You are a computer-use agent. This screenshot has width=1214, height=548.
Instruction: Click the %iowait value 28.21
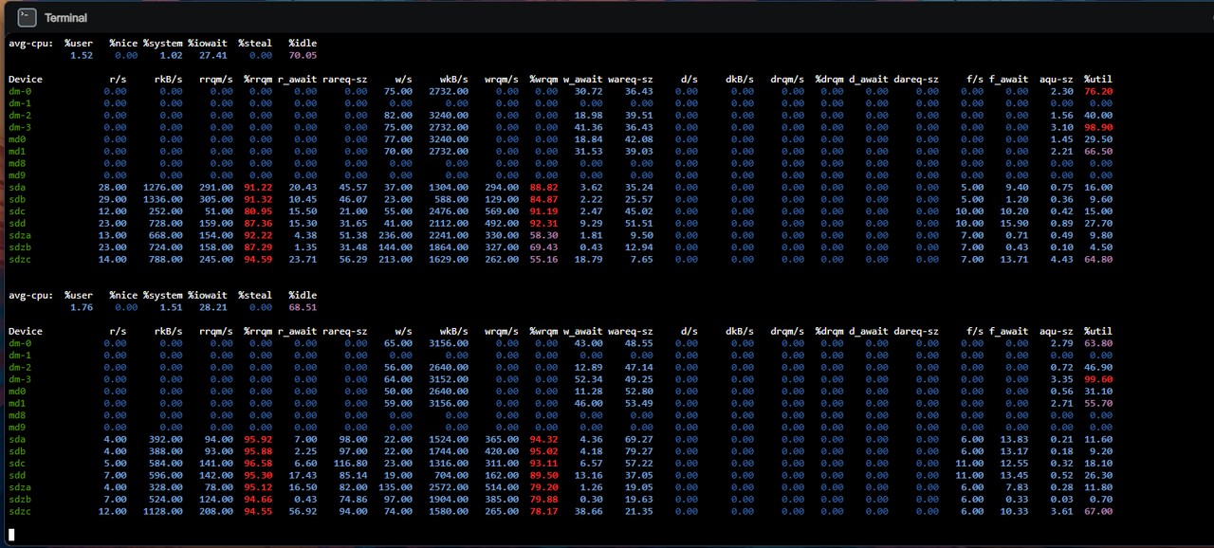tap(213, 307)
